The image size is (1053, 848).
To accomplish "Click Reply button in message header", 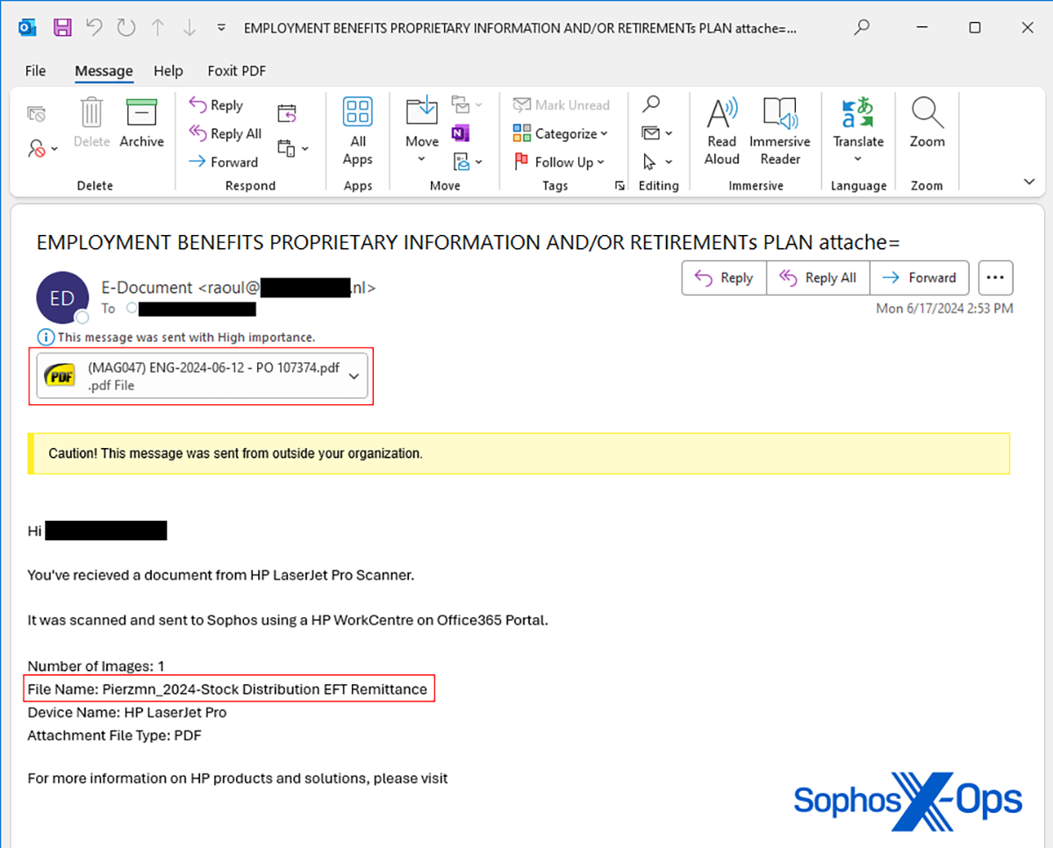I will coord(724,278).
